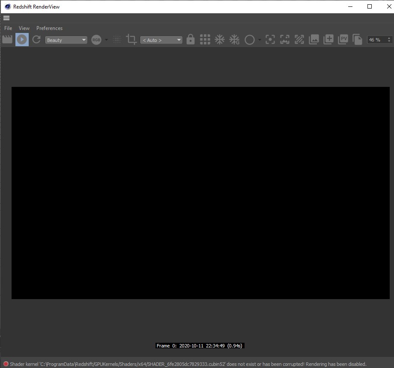Toggle the circle clay render icon
394x368 pixels.
pyautogui.click(x=250, y=40)
